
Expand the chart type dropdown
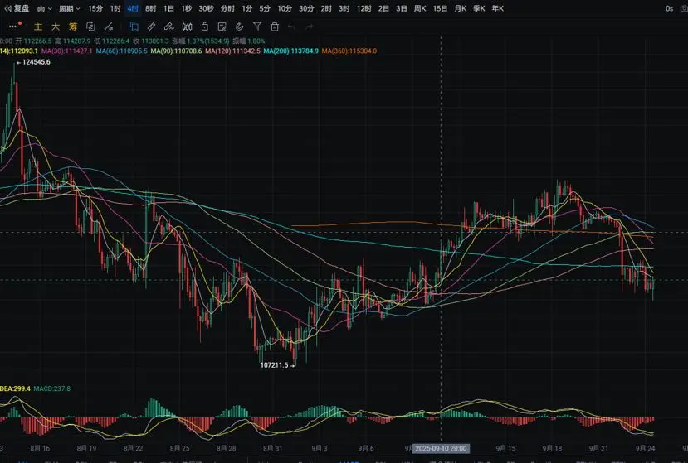coord(44,8)
